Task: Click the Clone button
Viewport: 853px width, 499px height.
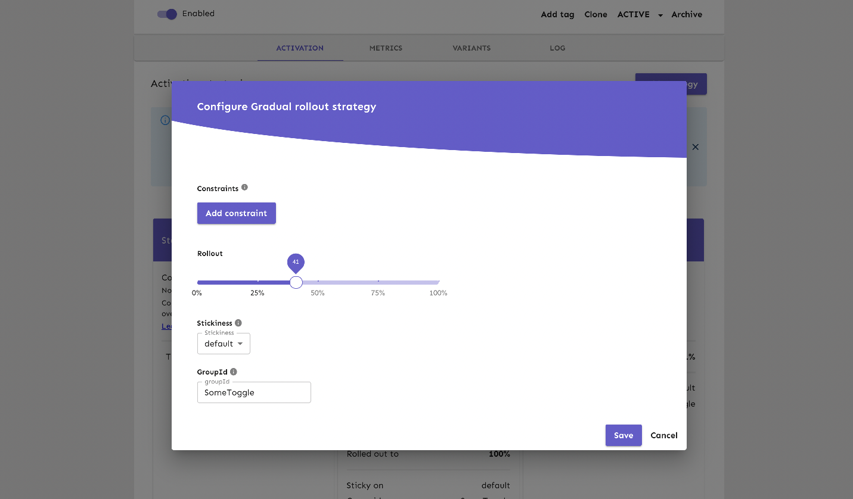Action: pos(595,14)
